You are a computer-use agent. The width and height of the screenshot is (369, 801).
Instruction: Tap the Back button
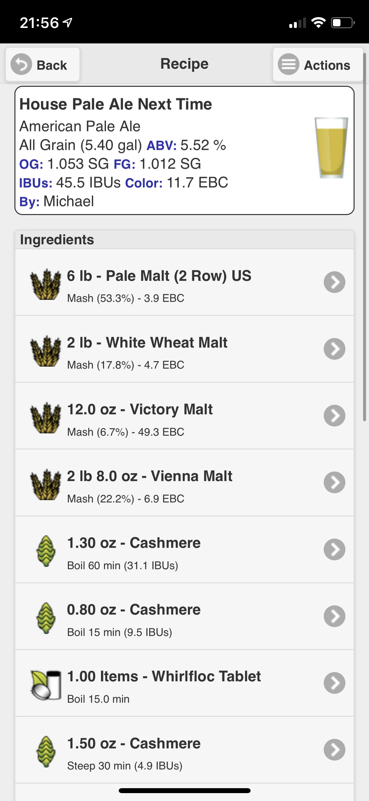point(43,64)
